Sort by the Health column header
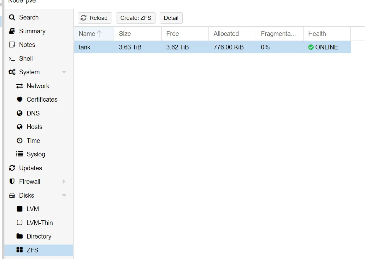Image resolution: width=365 pixels, height=259 pixels. coord(327,34)
